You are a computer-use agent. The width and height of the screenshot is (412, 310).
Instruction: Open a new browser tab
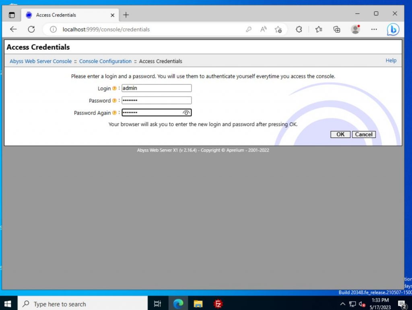pyautogui.click(x=126, y=14)
